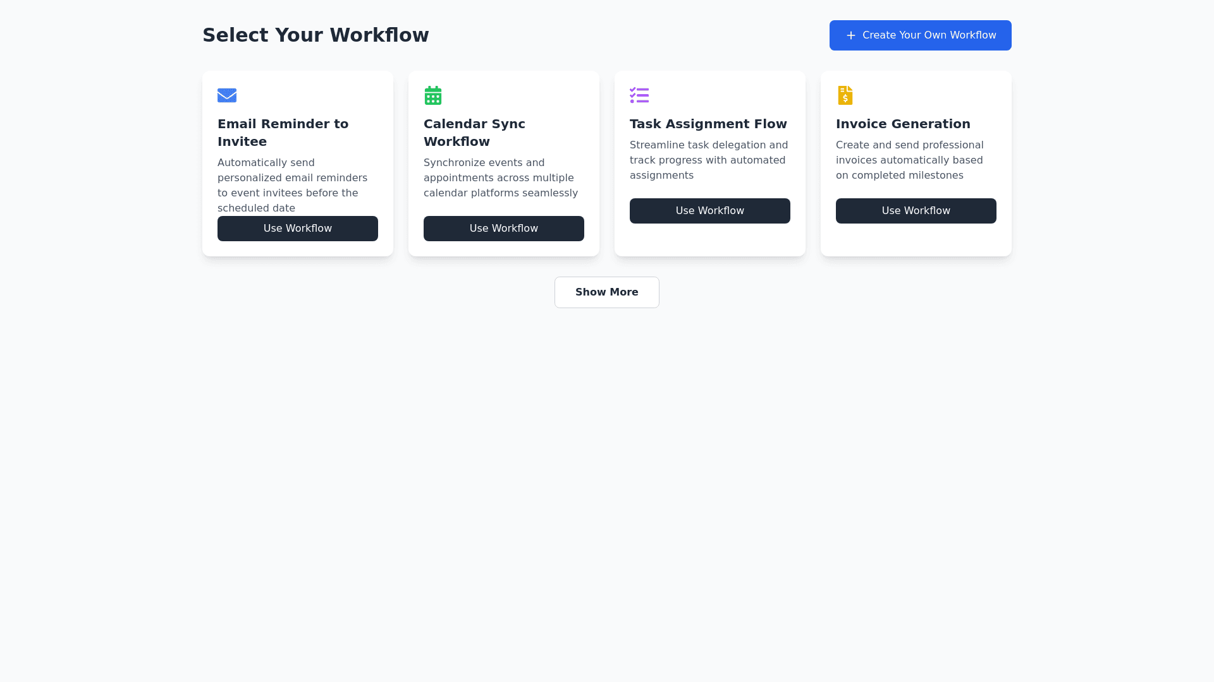
Task: Click the Calendar Sync Workflow title
Action: point(474,133)
